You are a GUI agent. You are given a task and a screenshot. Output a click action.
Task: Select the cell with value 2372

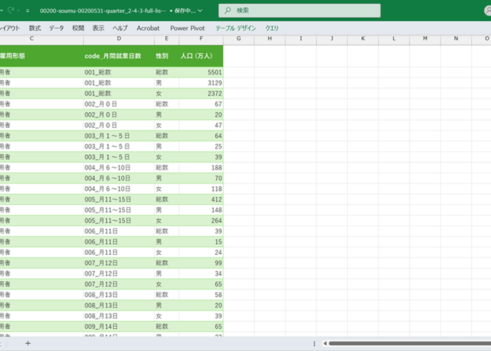(201, 94)
